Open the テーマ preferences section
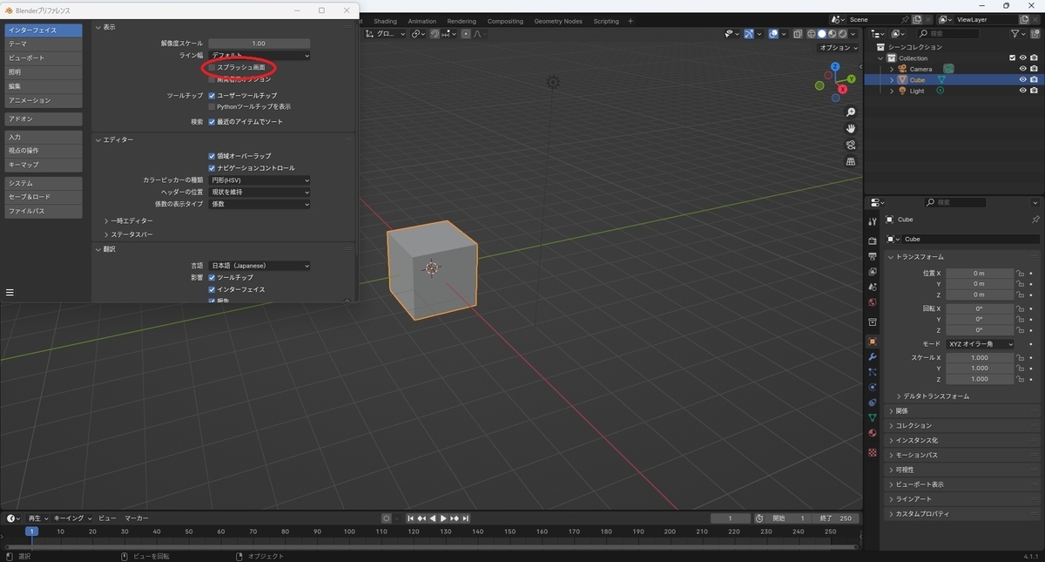The image size is (1045, 562). (x=43, y=44)
